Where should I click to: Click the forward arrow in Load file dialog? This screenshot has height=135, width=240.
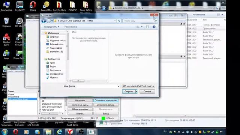point(48,21)
